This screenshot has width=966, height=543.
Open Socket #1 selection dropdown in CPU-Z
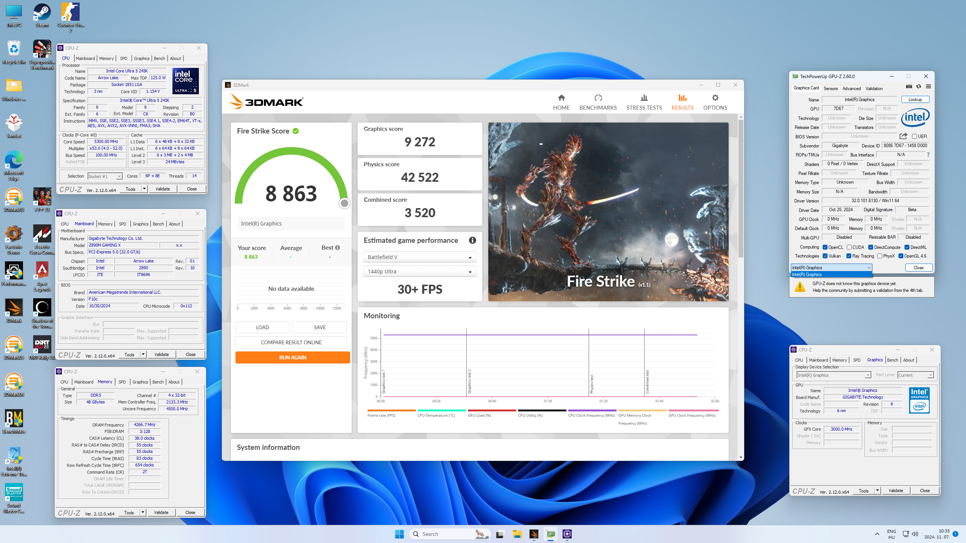point(105,176)
